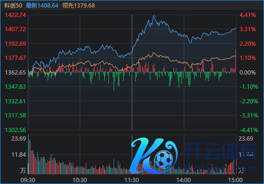264x184 pixels.
Task: Click the left 23.69 volume label
Action: pyautogui.click(x=18, y=139)
